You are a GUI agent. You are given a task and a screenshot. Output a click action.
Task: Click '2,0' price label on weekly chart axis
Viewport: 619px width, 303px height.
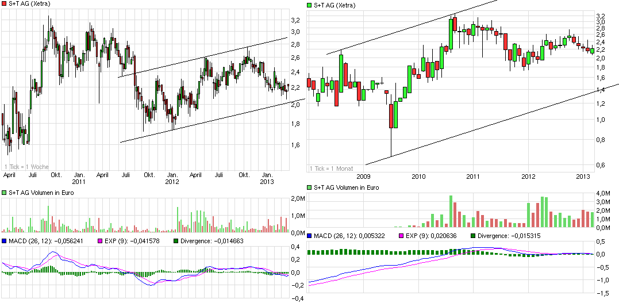click(x=295, y=104)
